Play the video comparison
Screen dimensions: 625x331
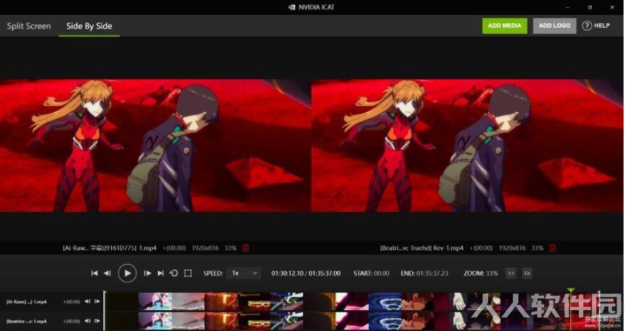[x=127, y=273]
